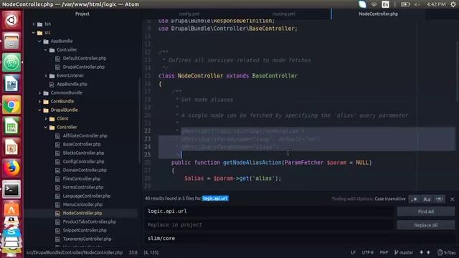Toggle Use Regex search option
The width and height of the screenshot is (459, 258).
(x=415, y=199)
